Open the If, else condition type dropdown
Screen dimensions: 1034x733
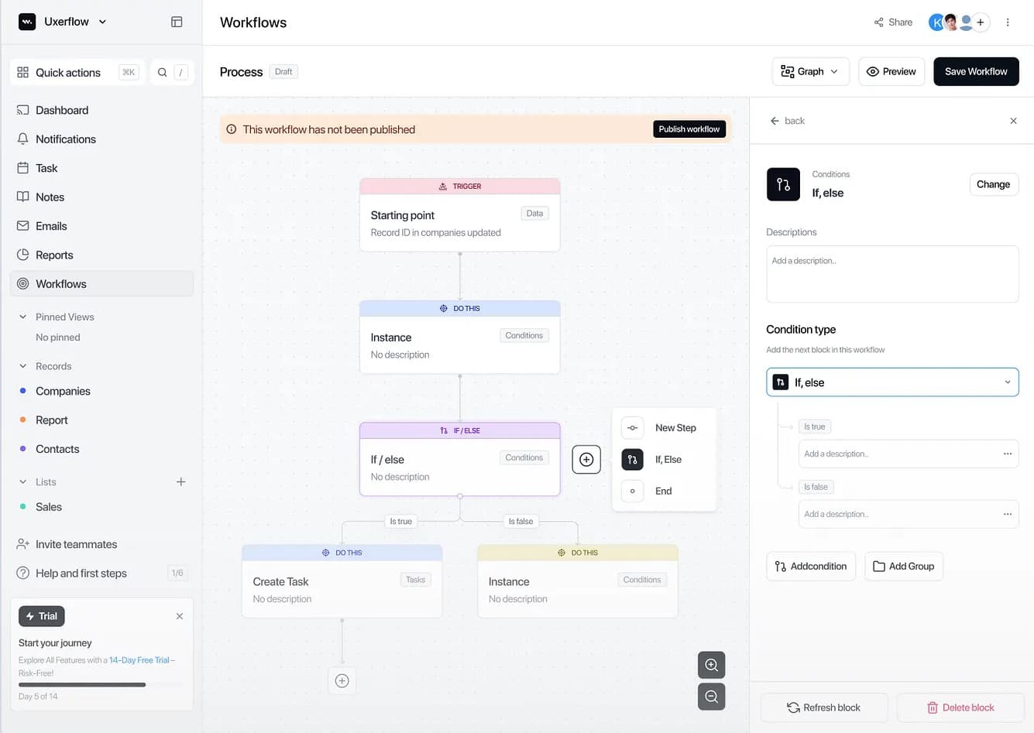point(891,382)
